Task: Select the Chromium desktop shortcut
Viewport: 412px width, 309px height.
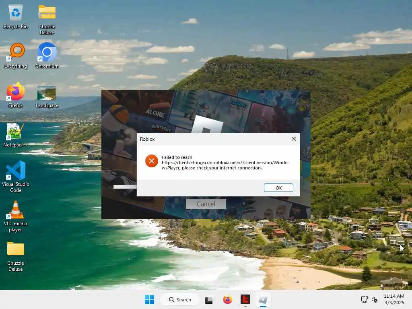Action: click(x=47, y=56)
